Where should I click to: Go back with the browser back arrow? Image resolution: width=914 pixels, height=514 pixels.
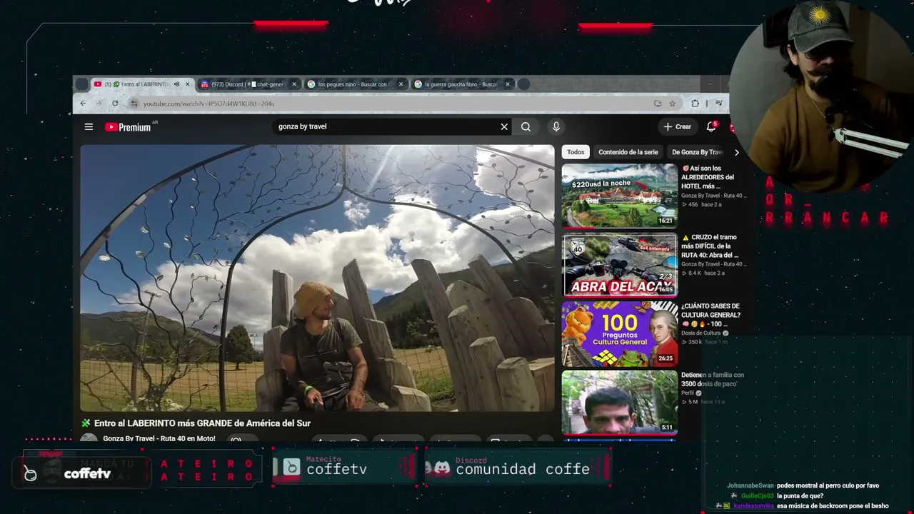83,104
